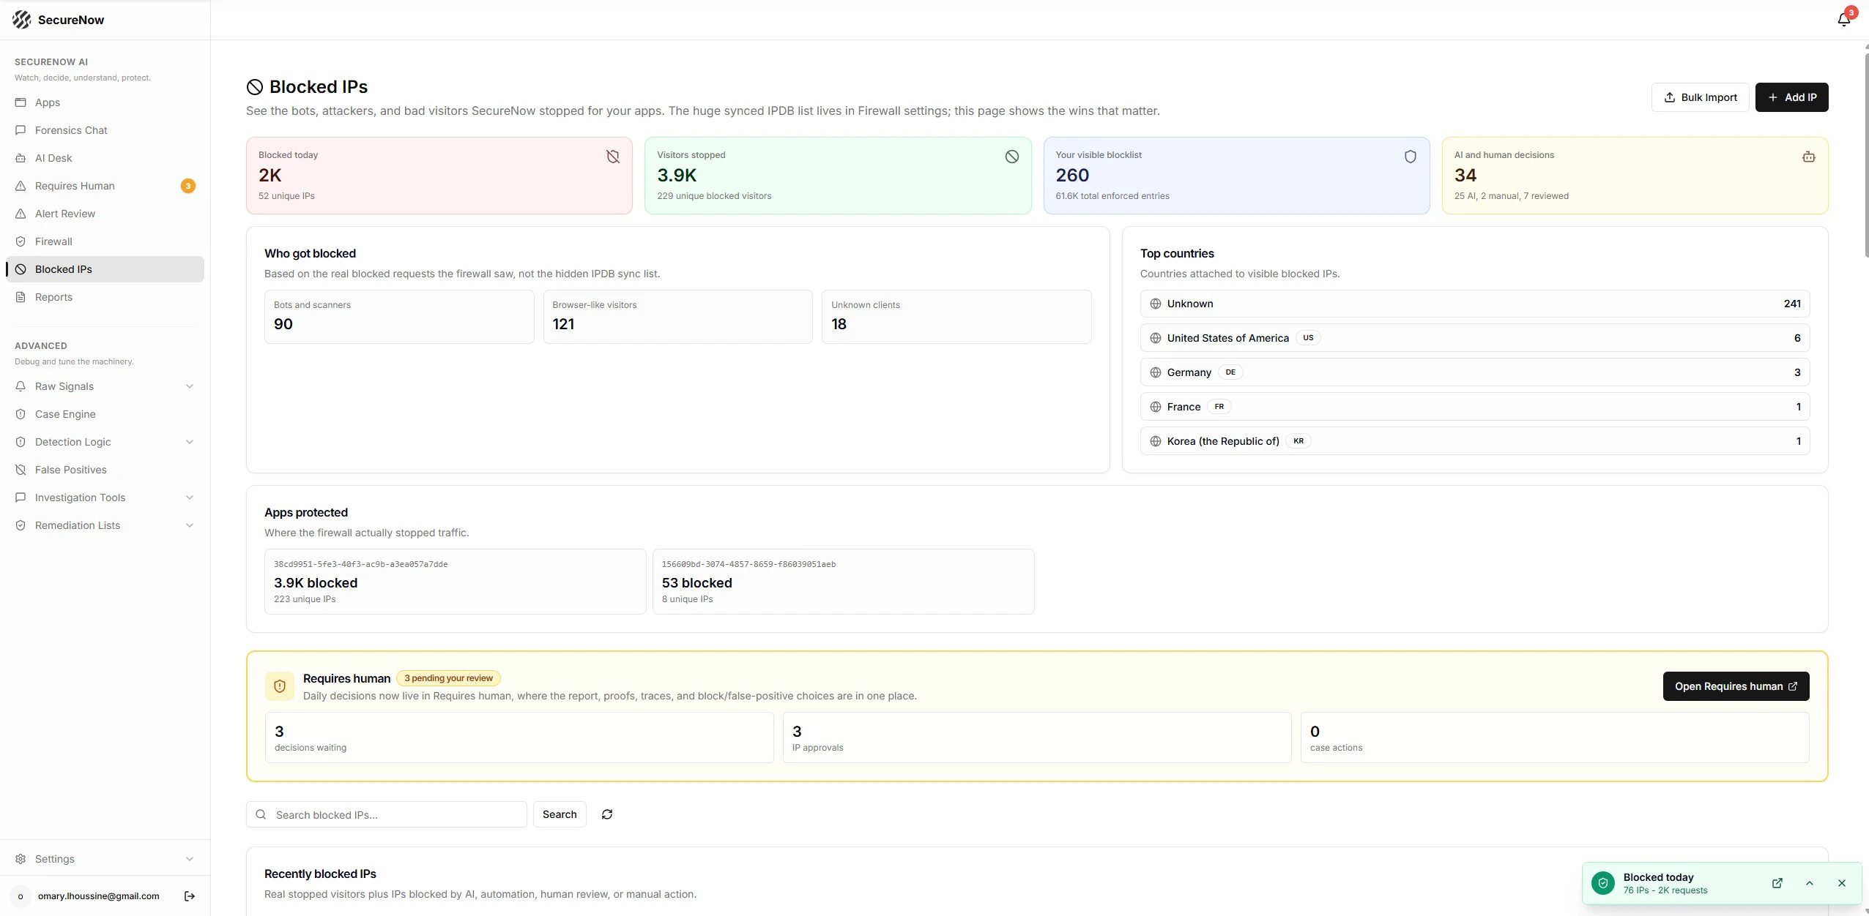Image resolution: width=1869 pixels, height=916 pixels.
Task: Click the case actions tile
Action: pos(1555,737)
